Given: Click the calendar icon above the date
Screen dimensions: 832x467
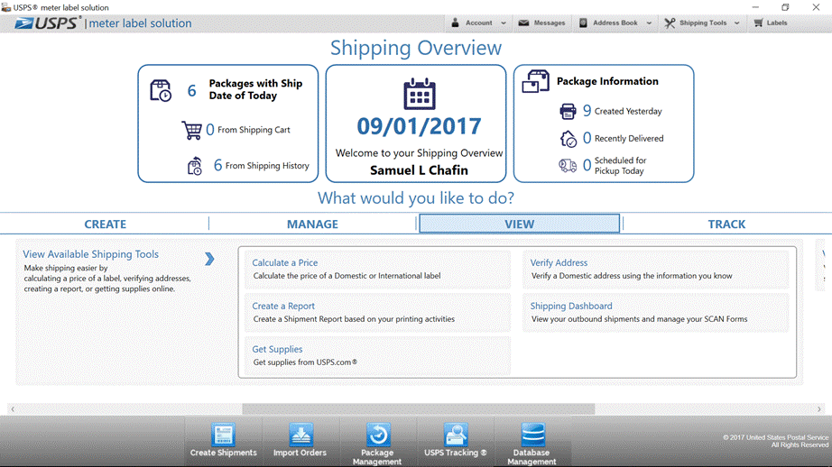Looking at the screenshot, I should [x=420, y=94].
